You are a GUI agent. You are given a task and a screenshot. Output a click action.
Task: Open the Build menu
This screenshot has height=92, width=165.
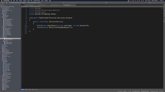[28, 1]
